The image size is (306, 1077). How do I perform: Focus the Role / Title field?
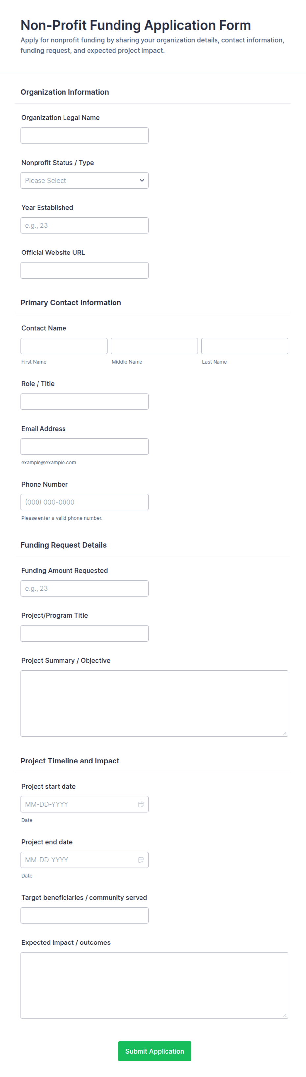tap(84, 402)
